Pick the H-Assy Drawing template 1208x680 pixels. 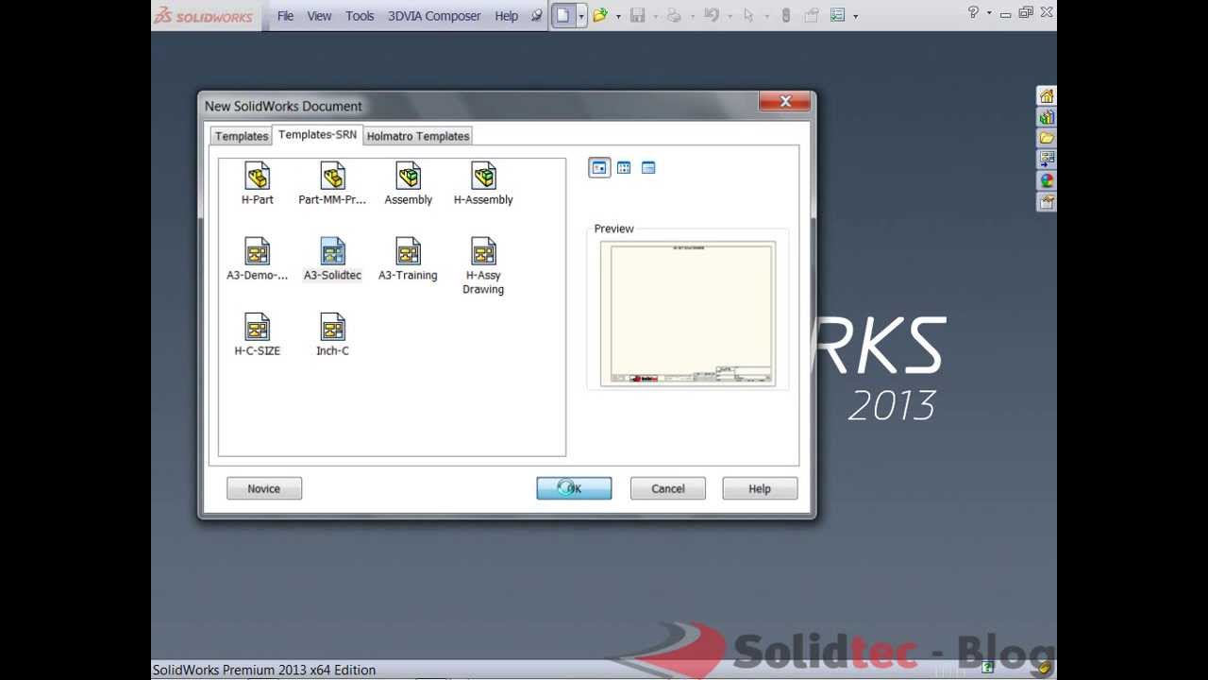click(483, 266)
